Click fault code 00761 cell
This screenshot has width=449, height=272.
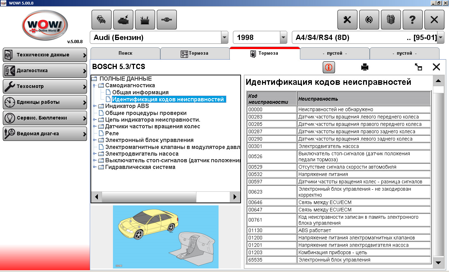(272, 220)
